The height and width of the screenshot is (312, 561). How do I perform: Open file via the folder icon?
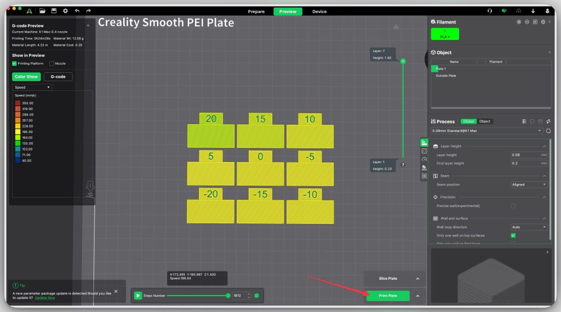coord(43,11)
